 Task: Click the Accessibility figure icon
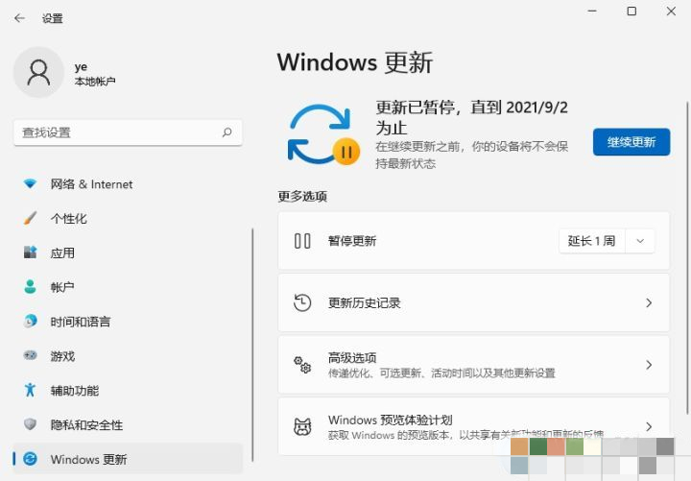(30, 390)
